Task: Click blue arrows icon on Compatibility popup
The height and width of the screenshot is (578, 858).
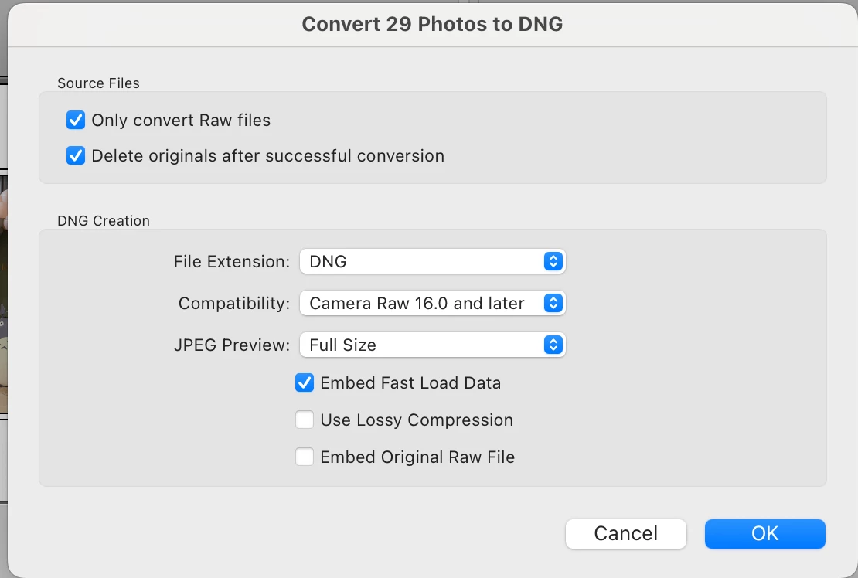Action: (x=553, y=304)
